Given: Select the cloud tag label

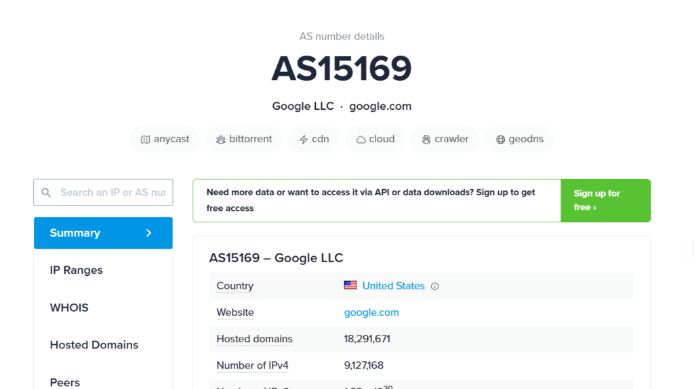Looking at the screenshot, I should (x=382, y=139).
